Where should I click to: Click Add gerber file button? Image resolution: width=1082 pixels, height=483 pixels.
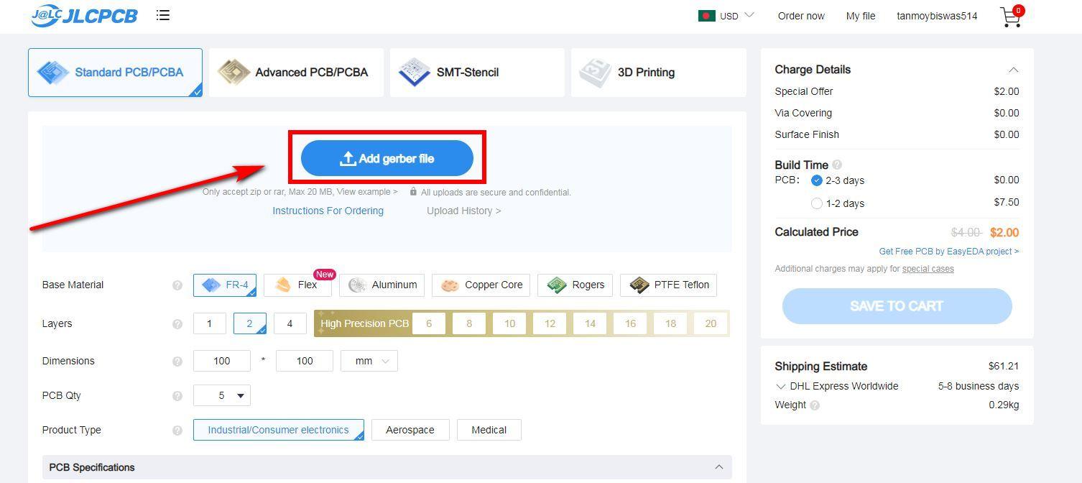point(387,158)
